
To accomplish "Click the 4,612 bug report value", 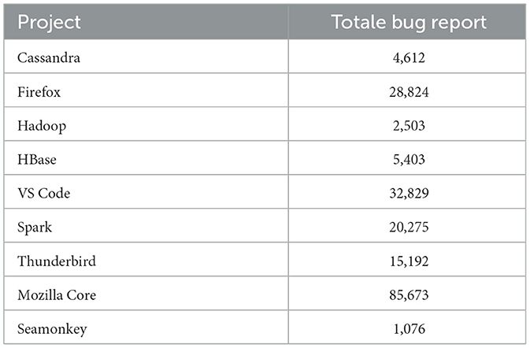I will pyautogui.click(x=409, y=57).
